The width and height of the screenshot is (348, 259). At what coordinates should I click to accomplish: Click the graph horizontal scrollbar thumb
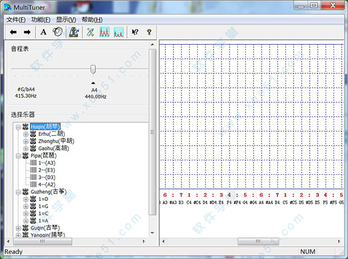(258, 241)
